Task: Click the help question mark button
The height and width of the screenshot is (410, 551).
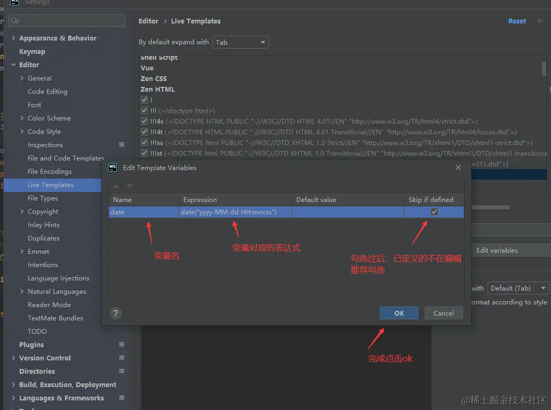Action: (x=116, y=313)
